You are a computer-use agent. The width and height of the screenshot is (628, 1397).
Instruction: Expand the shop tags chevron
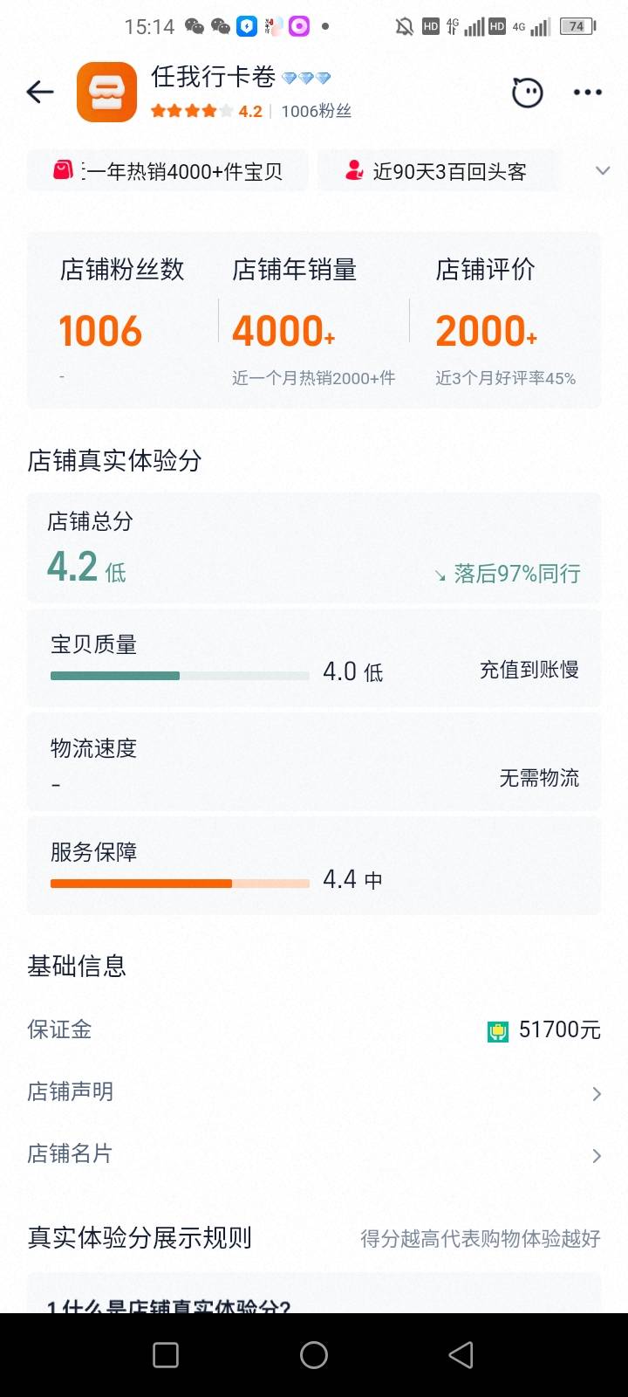(602, 171)
